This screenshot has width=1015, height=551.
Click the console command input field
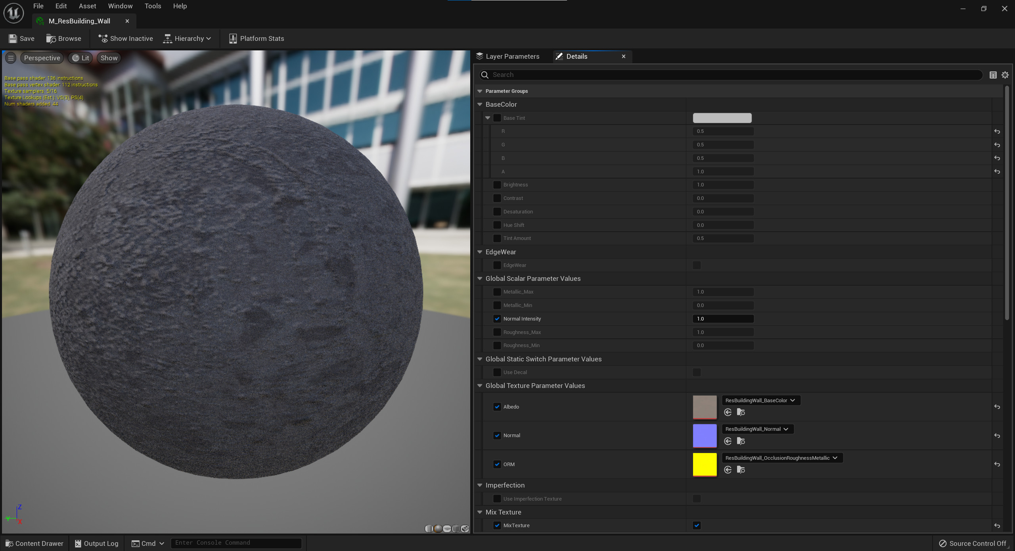click(236, 543)
